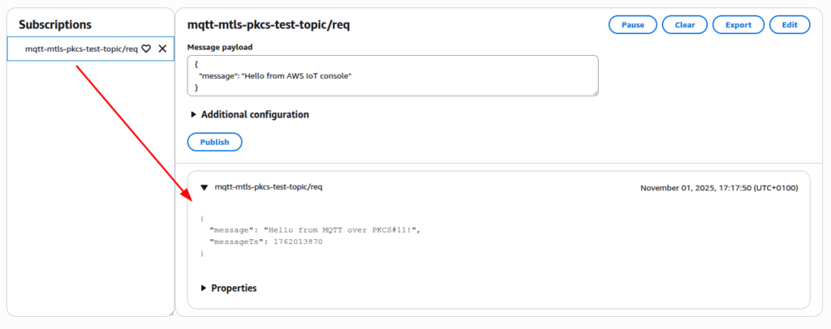Collapse the received message with its triangle
The image size is (831, 329).
205,188
